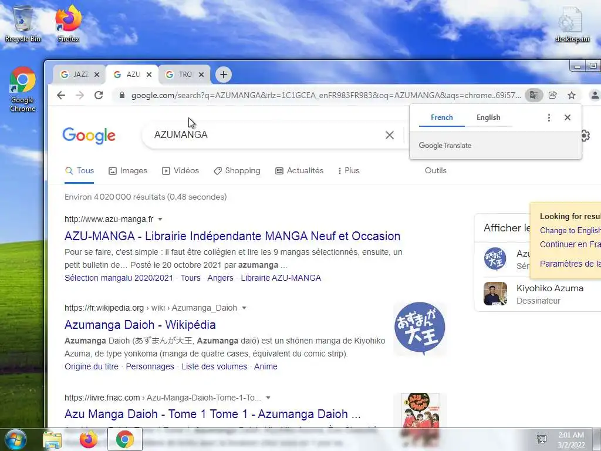Open the Google Chrome desktop shortcut

click(x=23, y=89)
